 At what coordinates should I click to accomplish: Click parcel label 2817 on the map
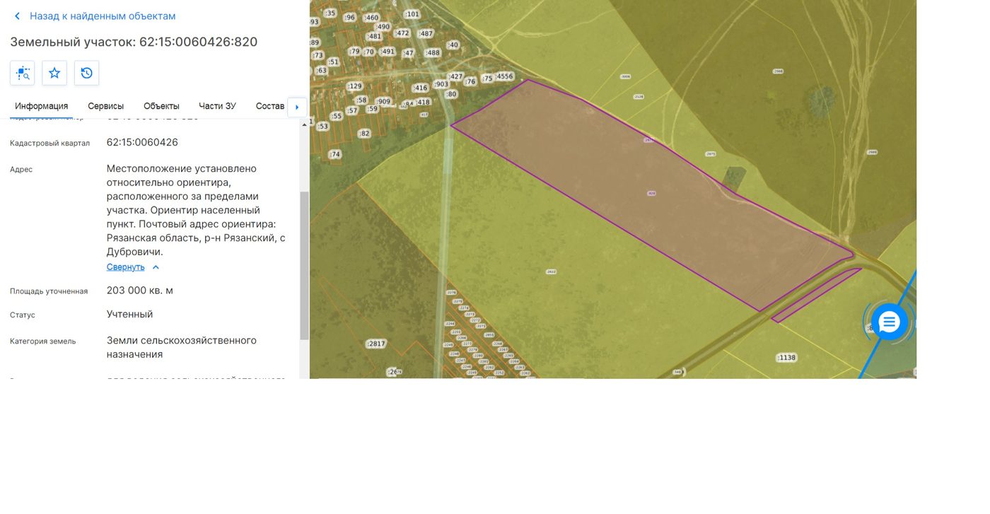(376, 344)
